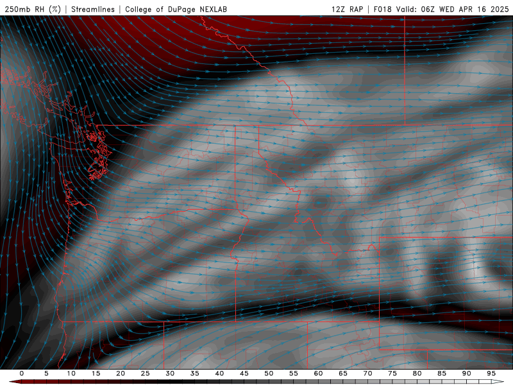This screenshot has height=385, width=513.
Task: Click "College of DuPage NEXLAB" header text
Action: pyautogui.click(x=176, y=9)
